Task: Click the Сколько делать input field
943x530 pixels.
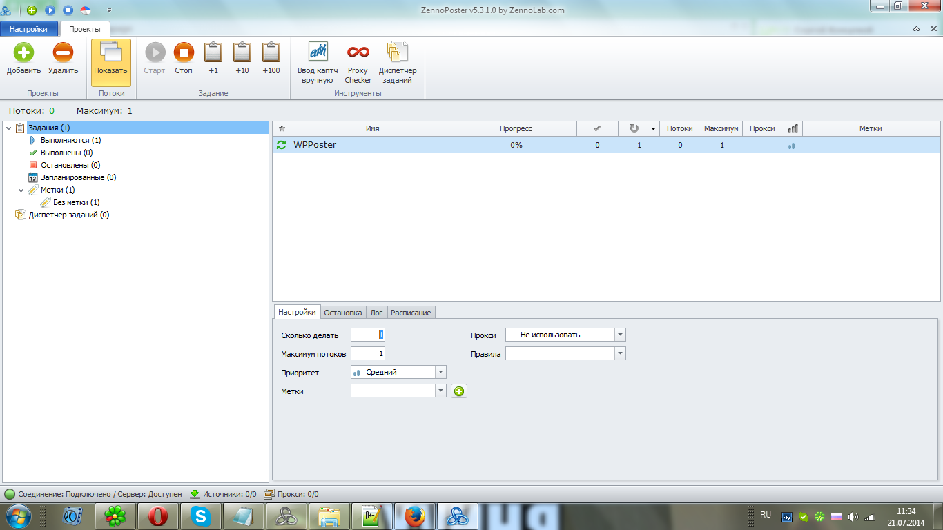Action: pos(368,335)
